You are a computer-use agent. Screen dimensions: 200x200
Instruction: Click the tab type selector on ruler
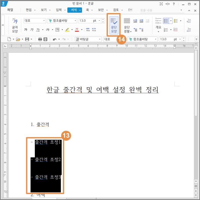tap(5, 46)
